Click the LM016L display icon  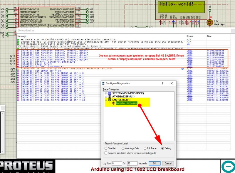click(110, 100)
